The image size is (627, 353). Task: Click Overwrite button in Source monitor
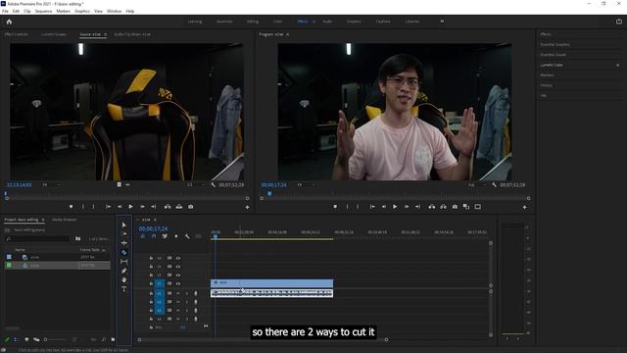[179, 207]
